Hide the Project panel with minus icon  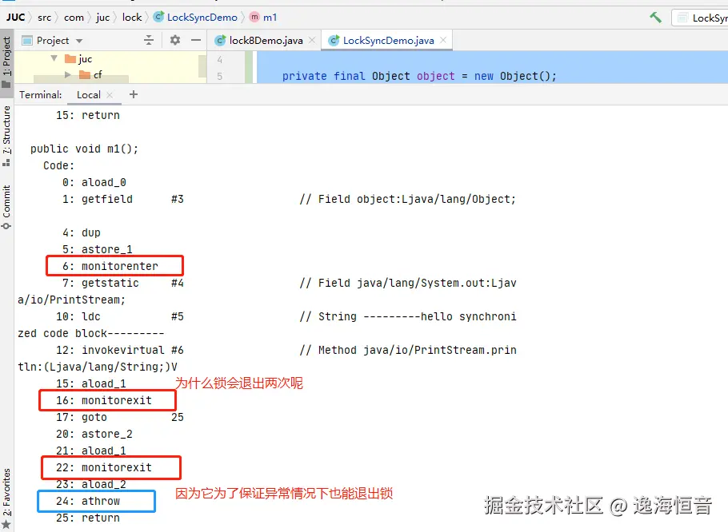click(x=196, y=40)
